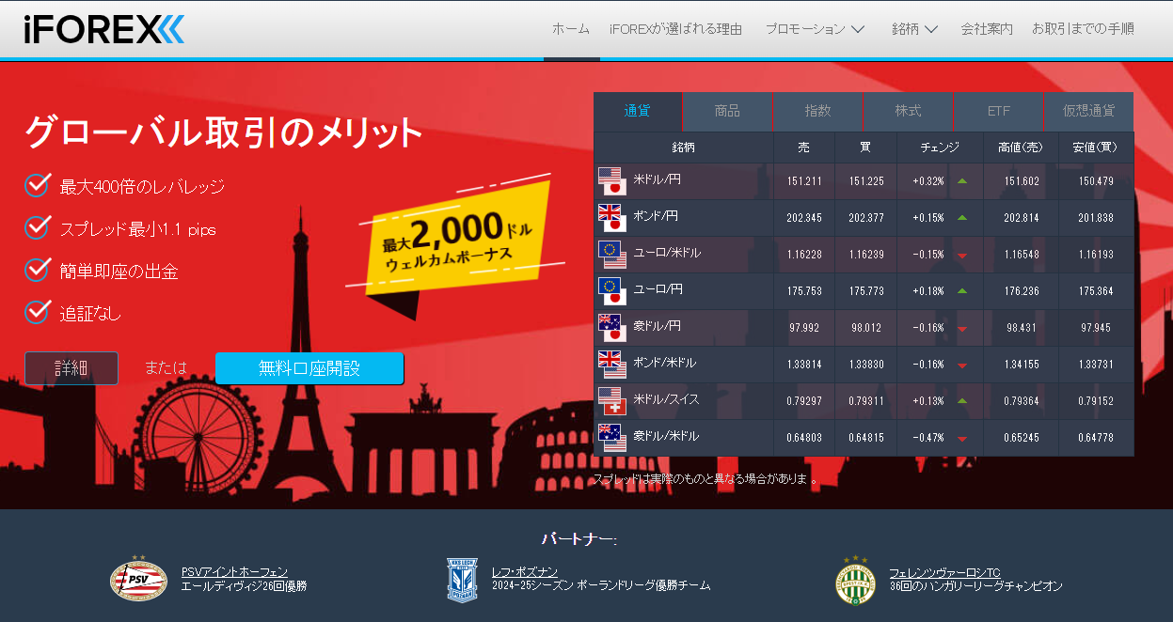Viewport: 1173px width, 622px height.
Task: Switch to the 株式 tab
Action: point(907,111)
